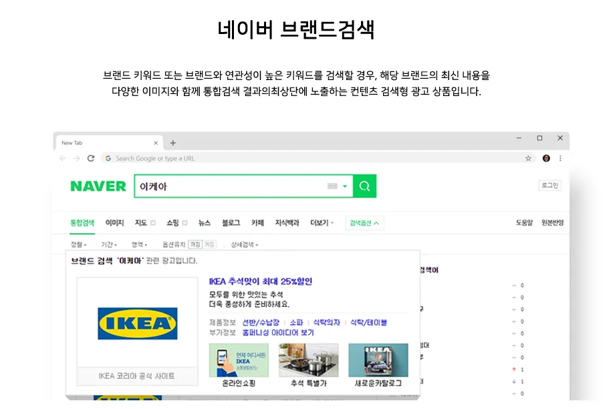The width and height of the screenshot is (615, 409).
Task: Go back with the browser back arrow
Action: 62,158
